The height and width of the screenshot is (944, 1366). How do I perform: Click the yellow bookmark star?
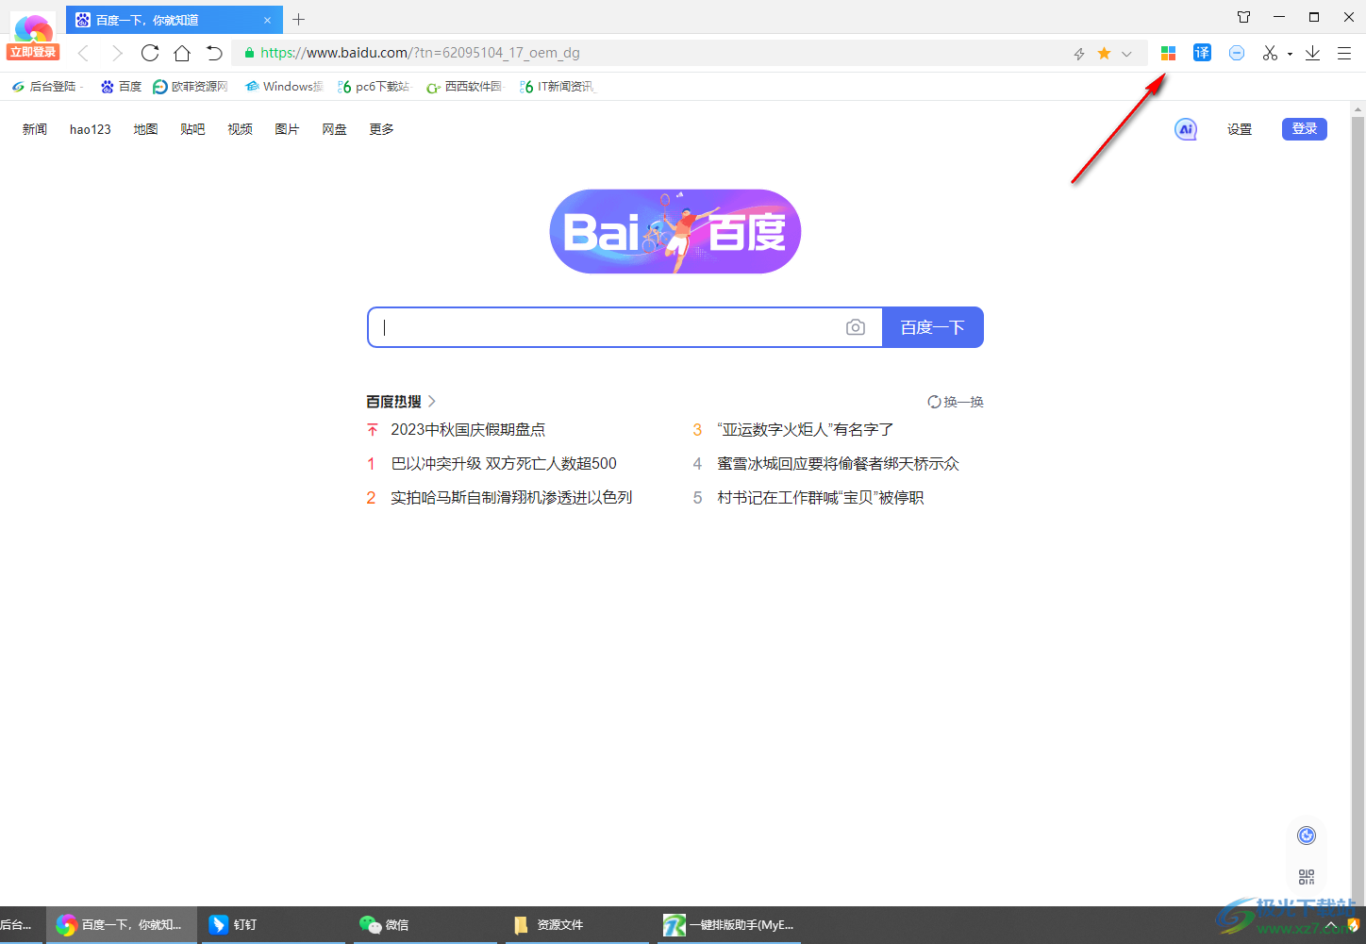[x=1104, y=54]
